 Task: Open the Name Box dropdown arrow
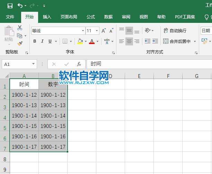(33, 64)
